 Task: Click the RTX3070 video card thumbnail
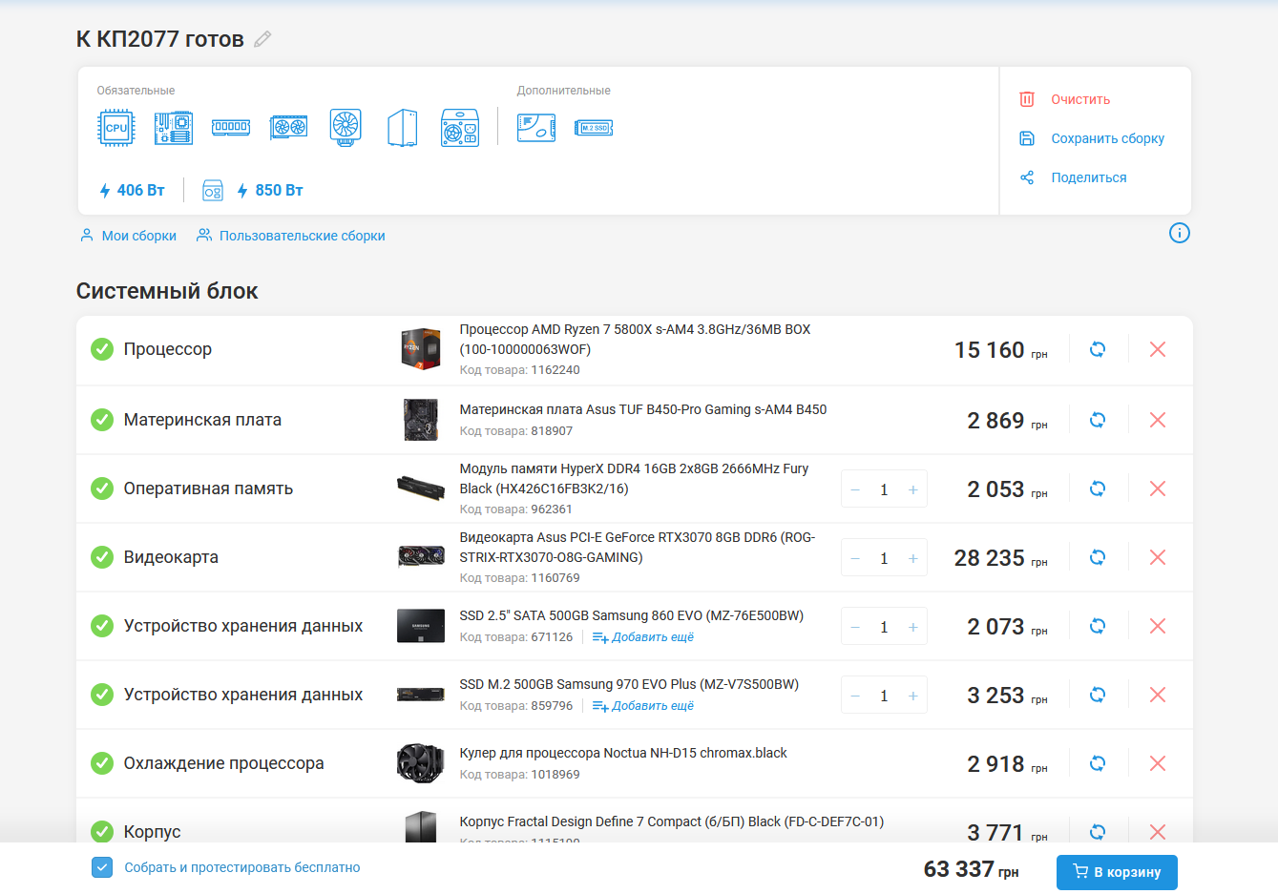tap(421, 557)
